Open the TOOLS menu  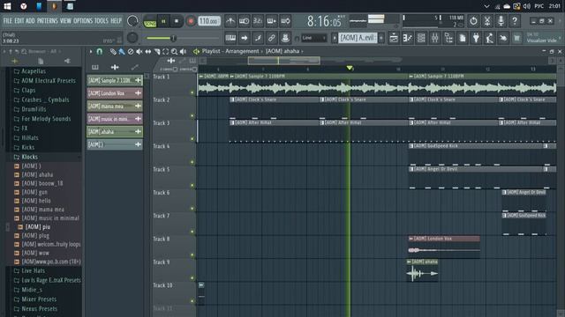coord(102,21)
